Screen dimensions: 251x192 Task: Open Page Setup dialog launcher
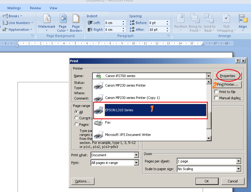[33, 35]
